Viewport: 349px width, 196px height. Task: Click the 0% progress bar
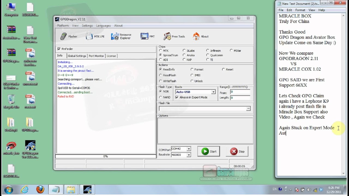[x=106, y=156]
